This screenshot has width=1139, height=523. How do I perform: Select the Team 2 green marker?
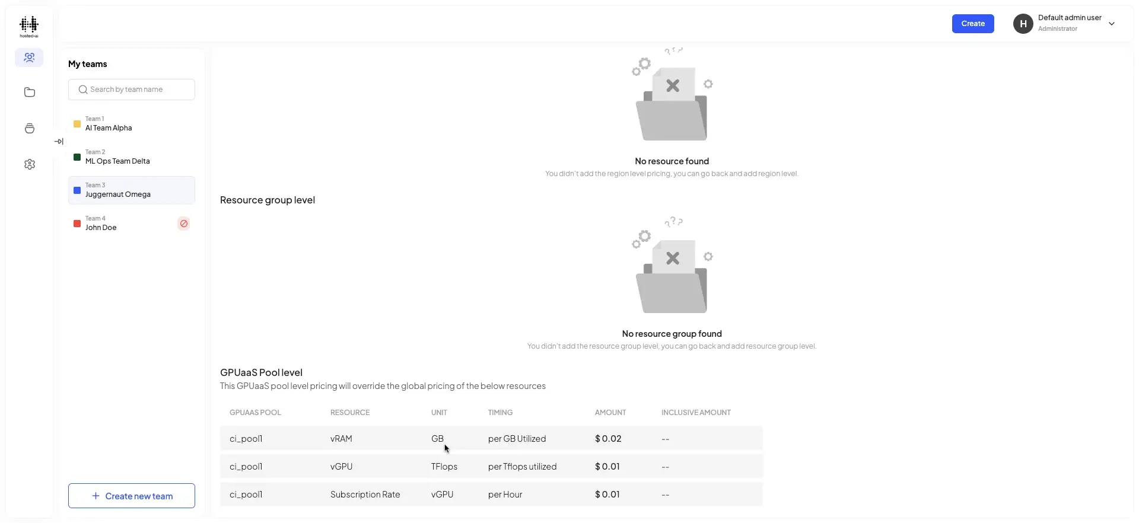(x=77, y=157)
